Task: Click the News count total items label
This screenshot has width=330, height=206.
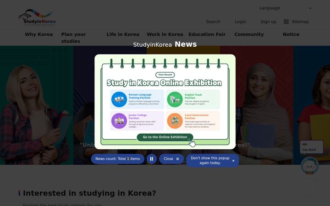Action: point(118,159)
